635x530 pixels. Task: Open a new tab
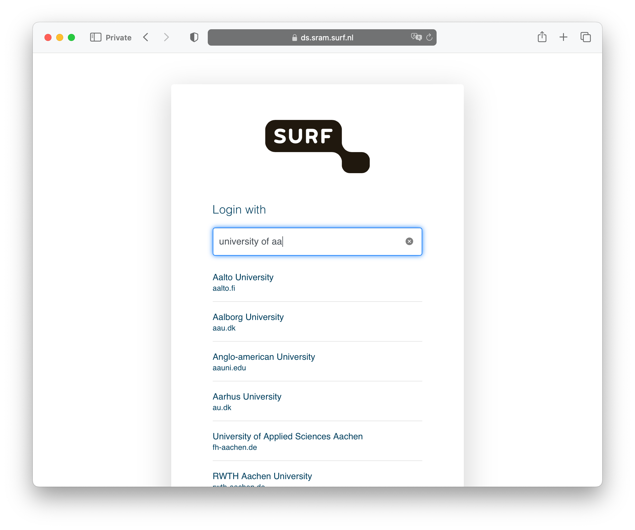click(x=563, y=37)
